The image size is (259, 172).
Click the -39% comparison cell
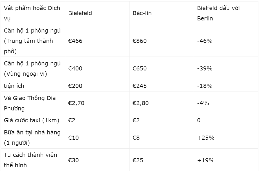226,68
